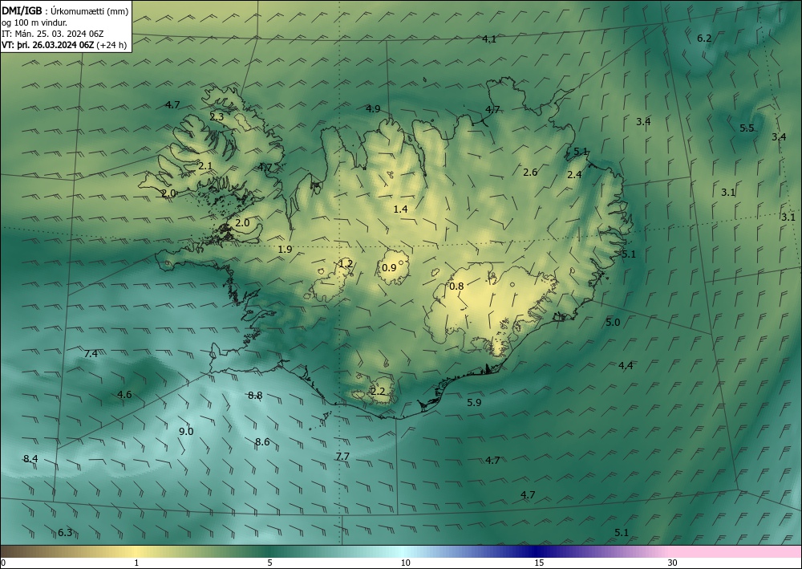Screen dimensions: 802x569
Task: Click the 7.4 value southwest of Iceland
Action: [91, 354]
